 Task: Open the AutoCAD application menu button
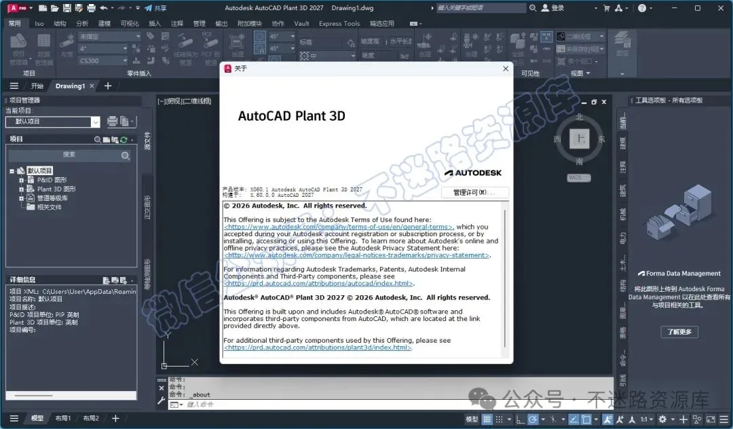(x=19, y=8)
